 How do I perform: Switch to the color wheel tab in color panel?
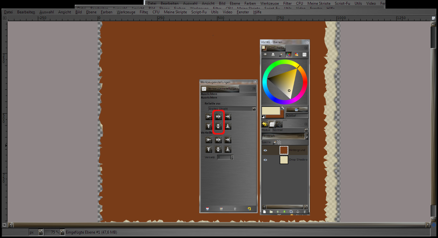click(289, 55)
